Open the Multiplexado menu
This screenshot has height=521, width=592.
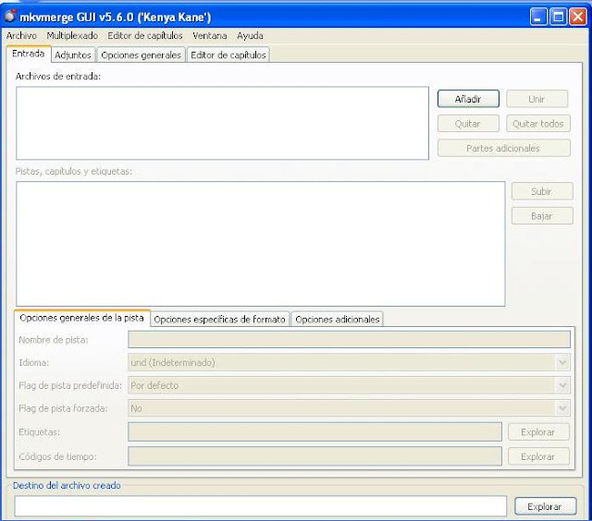coord(72,36)
